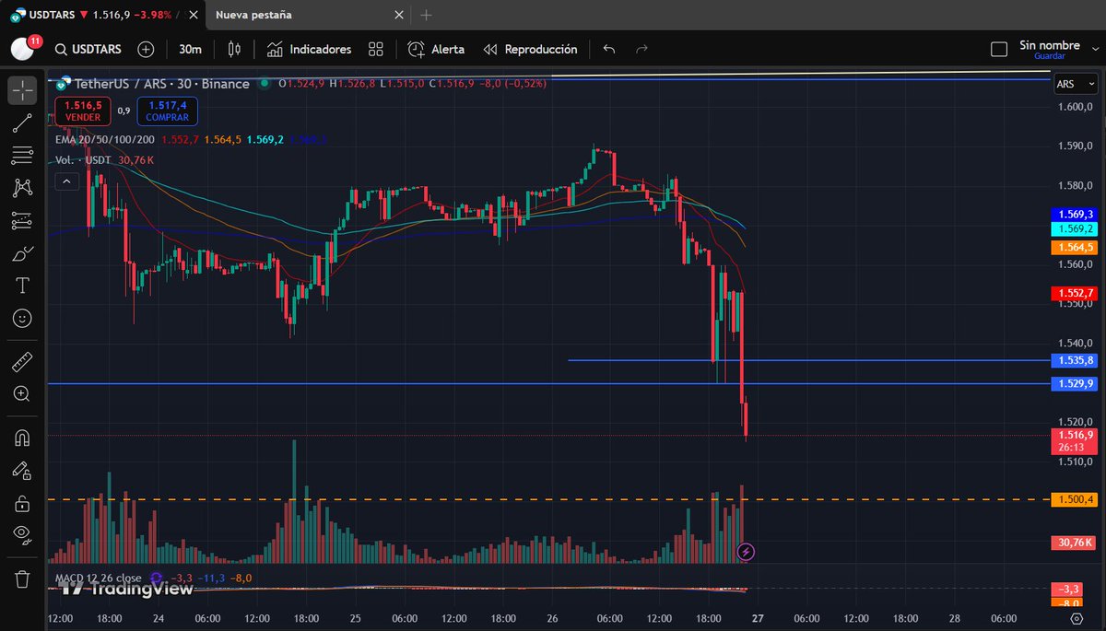Start bar replay with Reproducción

(530, 49)
